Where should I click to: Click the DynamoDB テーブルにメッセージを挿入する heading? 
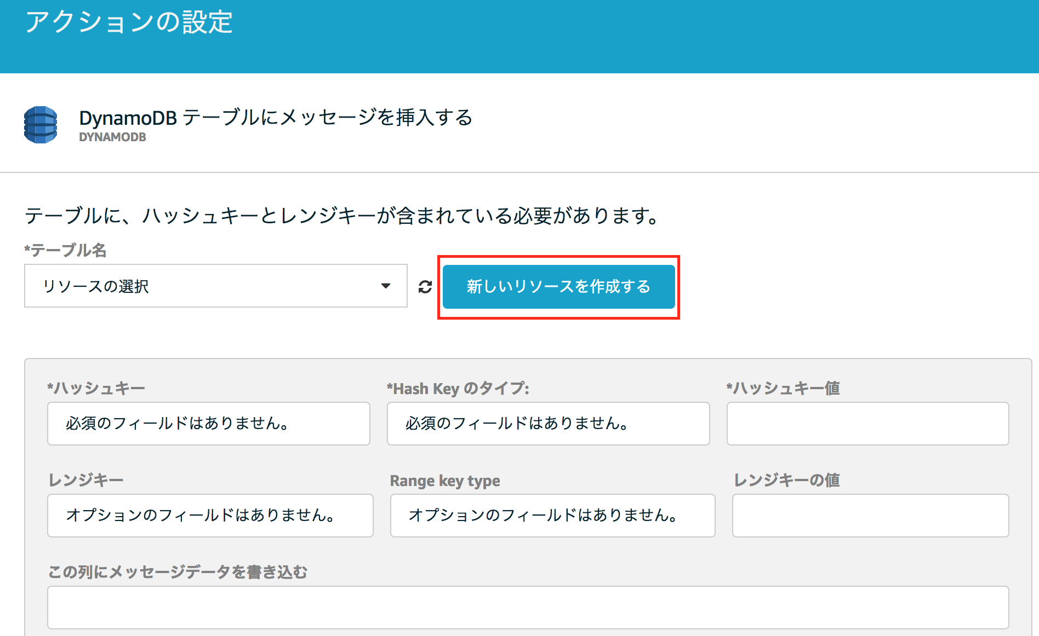click(x=276, y=117)
